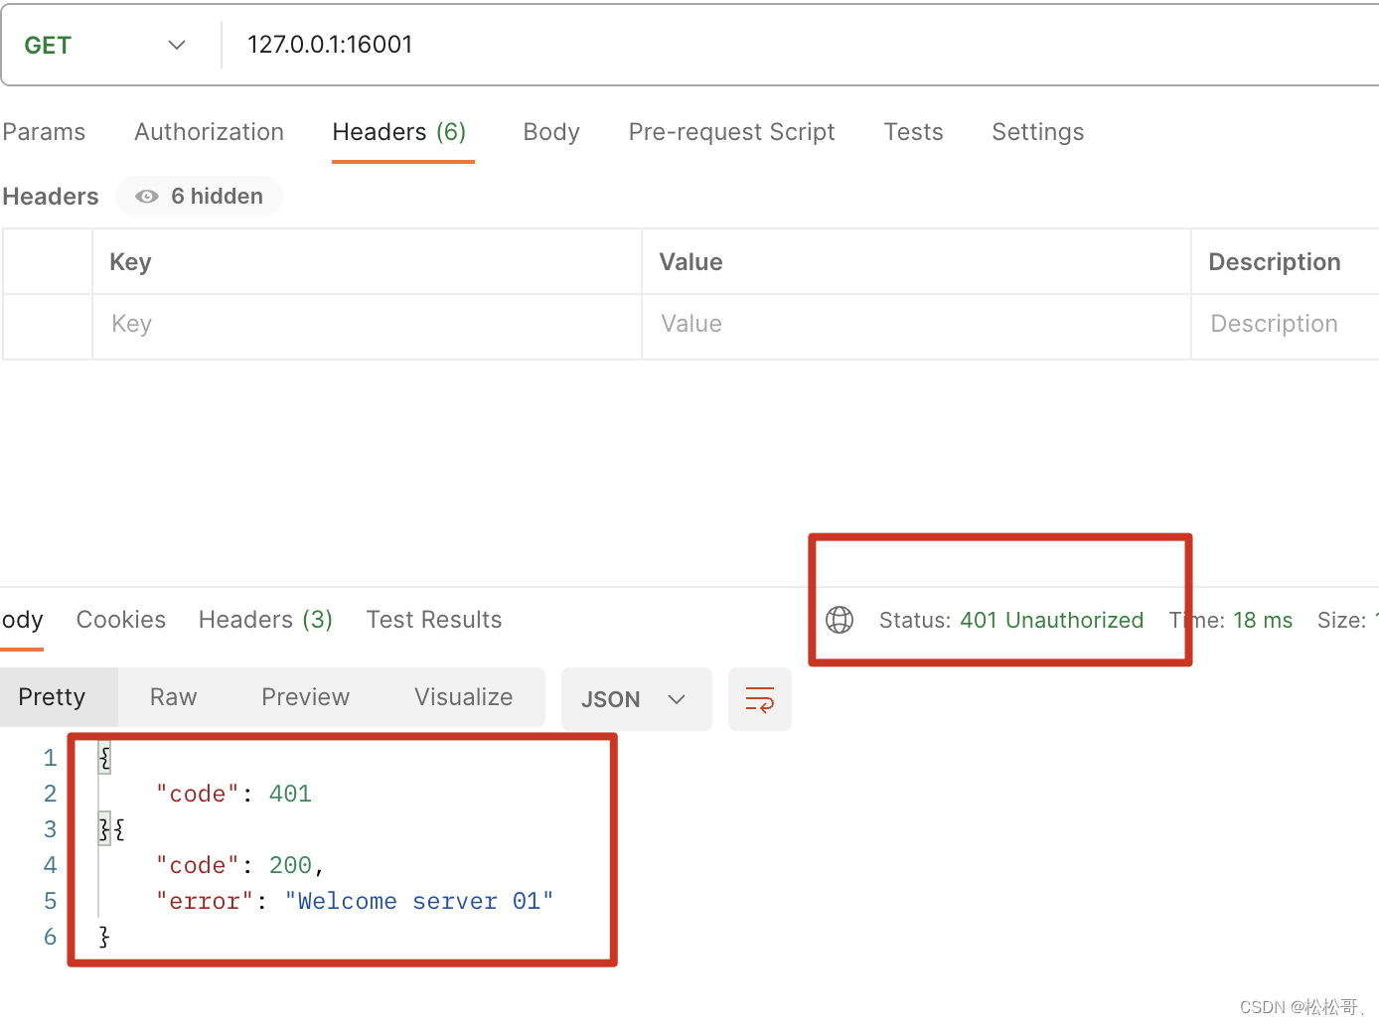This screenshot has width=1379, height=1025.
Task: Click the "code": 401 line
Action: pos(233,794)
